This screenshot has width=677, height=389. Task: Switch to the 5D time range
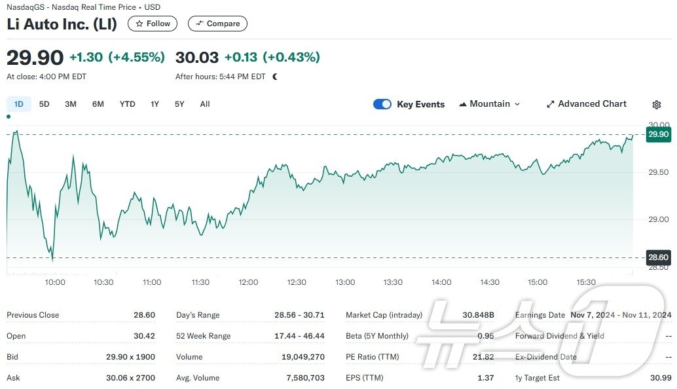coord(45,104)
